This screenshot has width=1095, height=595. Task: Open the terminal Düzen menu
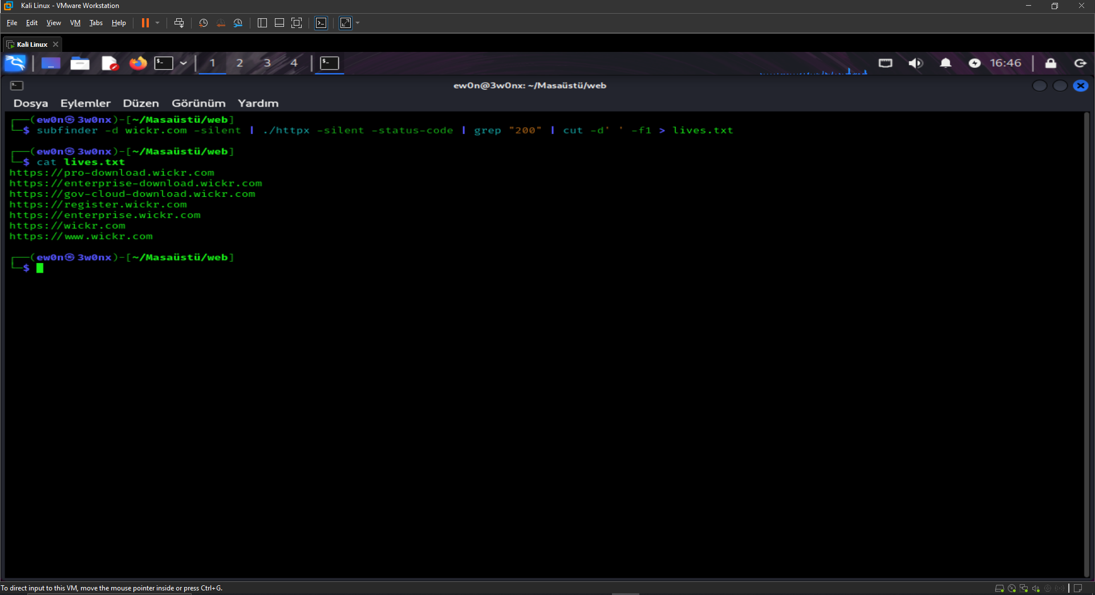coord(141,103)
